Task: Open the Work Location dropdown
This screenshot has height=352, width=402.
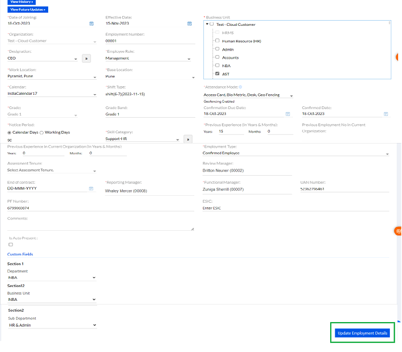Action: 52,76
